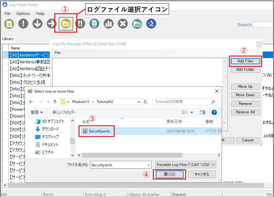Viewport: 274px width, 197px height.
Task: Click the Remove All button
Action: point(245,112)
